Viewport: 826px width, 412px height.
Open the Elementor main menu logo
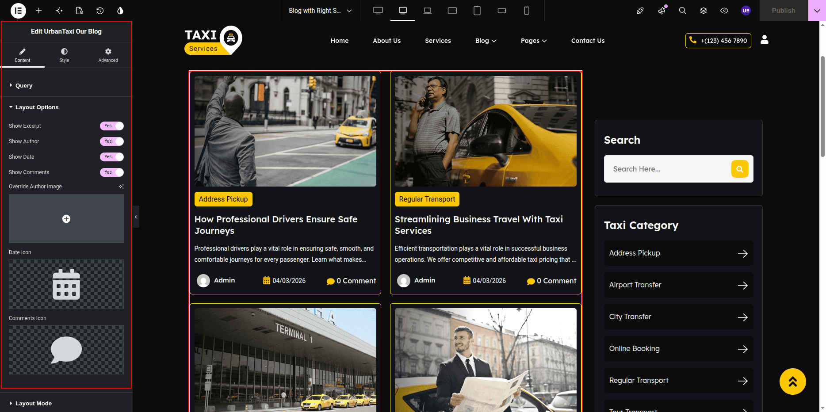click(x=18, y=11)
